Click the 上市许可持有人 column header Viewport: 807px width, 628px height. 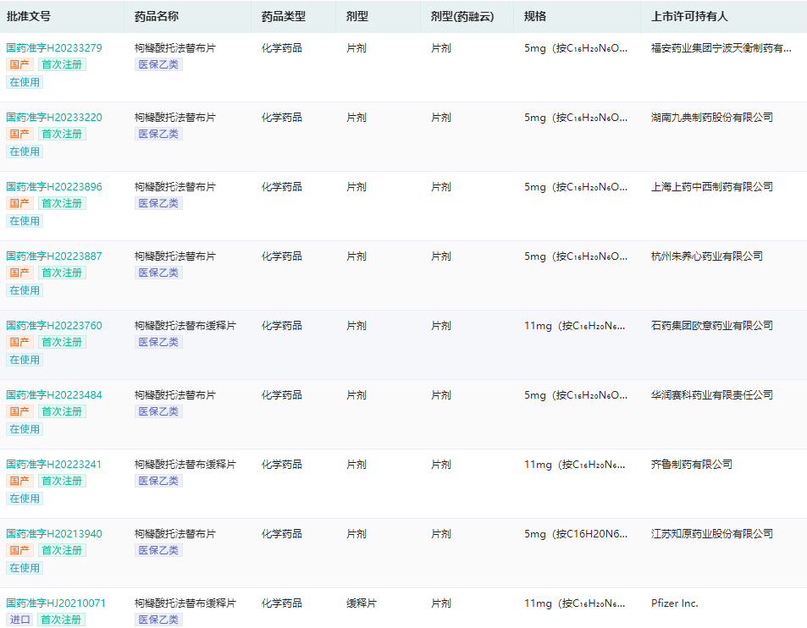tap(689, 16)
